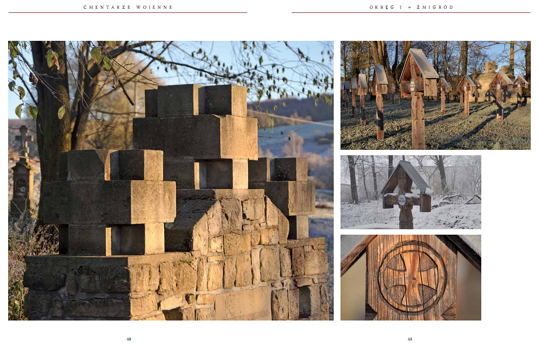Click the "OKRĘG I ÷ ŻMIGRÓD" page header
Viewport: 538px width, 345px height.
(x=411, y=7)
